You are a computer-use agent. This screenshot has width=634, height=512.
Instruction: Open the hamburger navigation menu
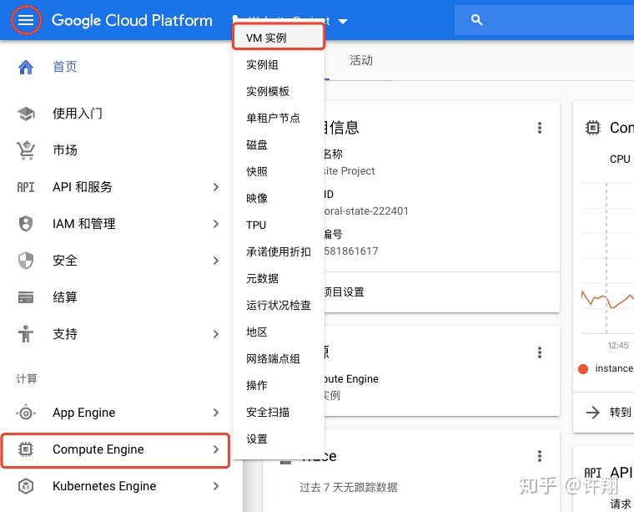click(x=26, y=20)
